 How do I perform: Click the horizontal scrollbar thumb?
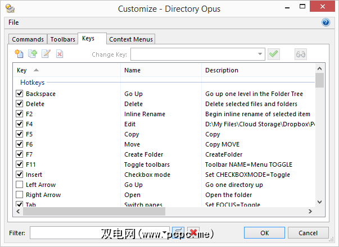[94, 211]
